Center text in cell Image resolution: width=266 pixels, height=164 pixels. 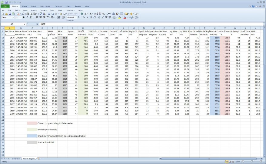coord(41,17)
